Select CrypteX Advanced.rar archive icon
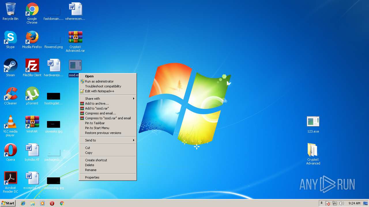 [x=75, y=37]
